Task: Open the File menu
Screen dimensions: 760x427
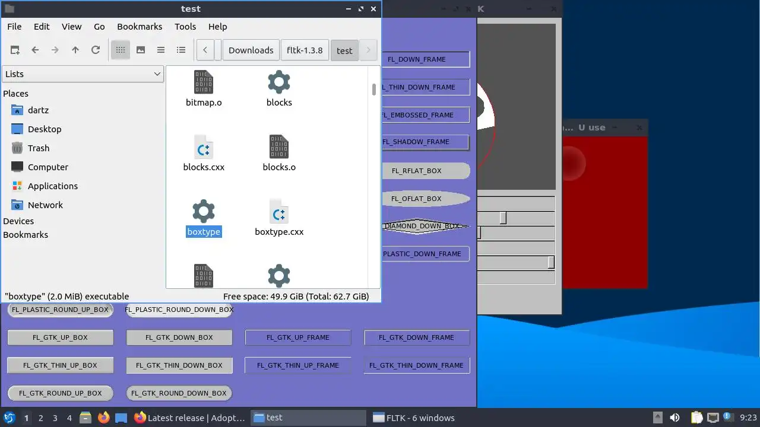Action: point(14,27)
